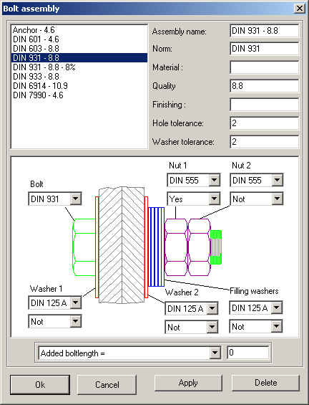Close the Bolt assembly dialog
309x405 pixels.
tap(300, 9)
